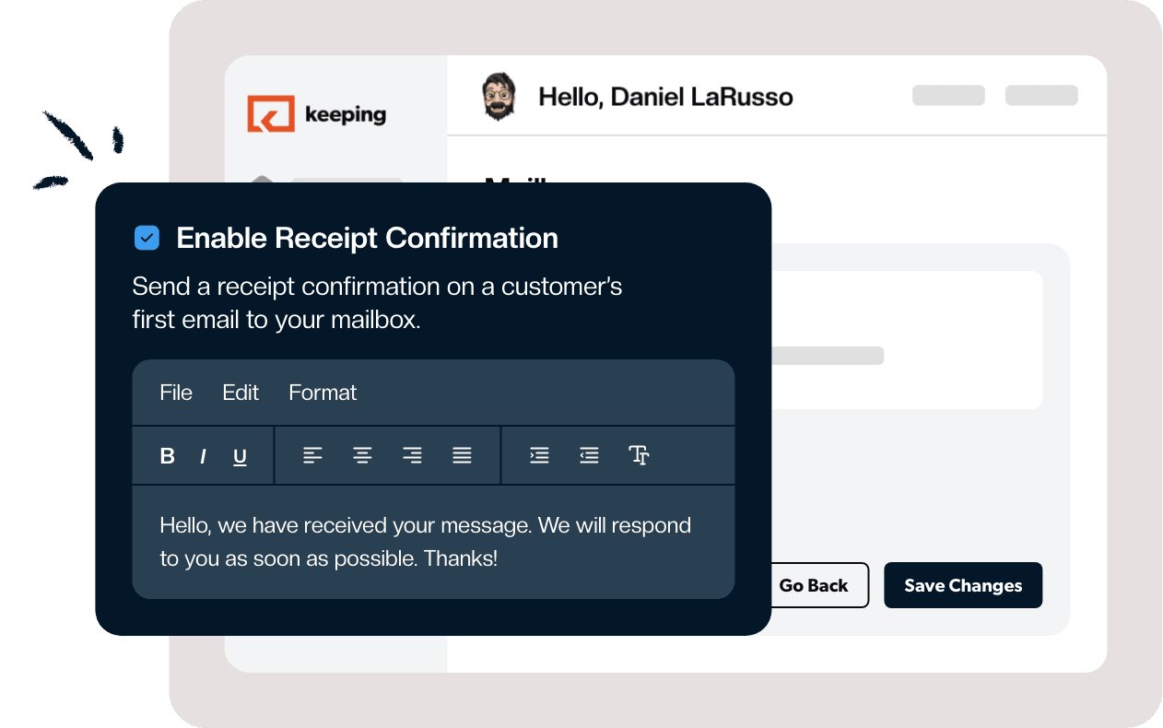Image resolution: width=1163 pixels, height=728 pixels.
Task: Decrease the text indent
Action: [x=589, y=455]
